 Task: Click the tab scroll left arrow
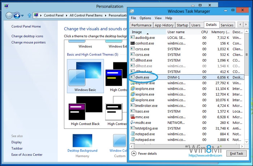240,24
